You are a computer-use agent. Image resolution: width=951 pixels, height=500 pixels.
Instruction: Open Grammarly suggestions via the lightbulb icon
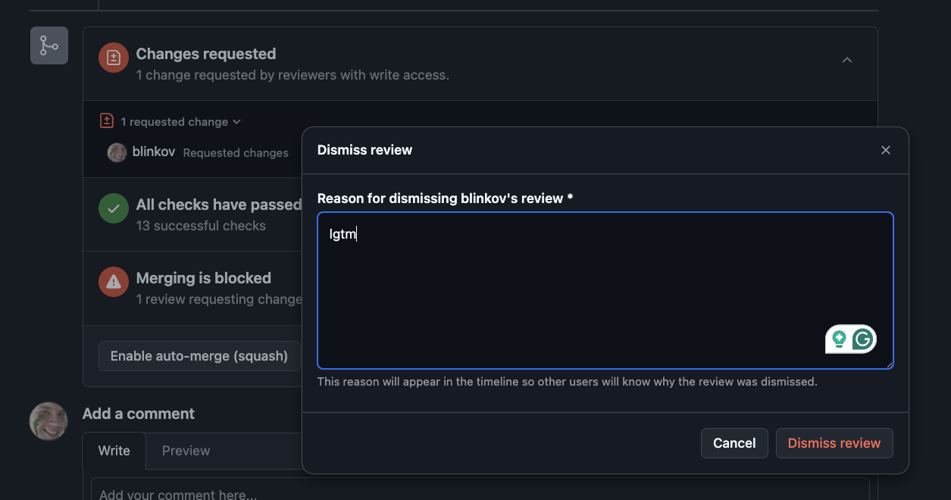point(838,339)
